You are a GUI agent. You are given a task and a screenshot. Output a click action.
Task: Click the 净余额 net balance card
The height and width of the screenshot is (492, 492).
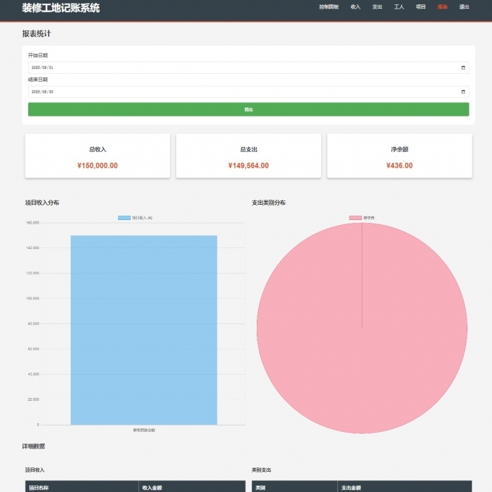[x=399, y=156]
